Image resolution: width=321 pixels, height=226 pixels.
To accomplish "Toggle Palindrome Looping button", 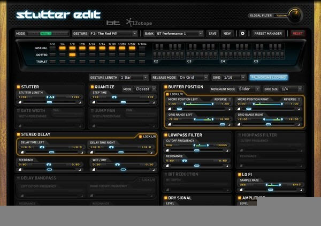I will click(269, 78).
